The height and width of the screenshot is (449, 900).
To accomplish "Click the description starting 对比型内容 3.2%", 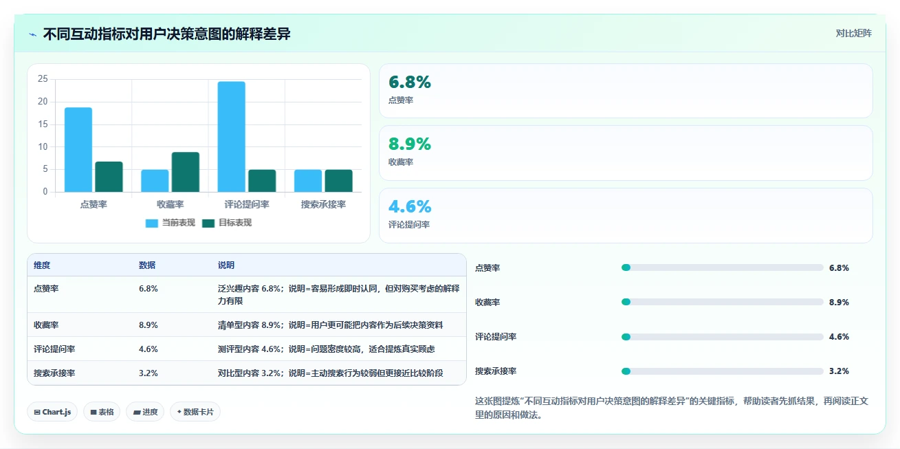I will [x=330, y=373].
